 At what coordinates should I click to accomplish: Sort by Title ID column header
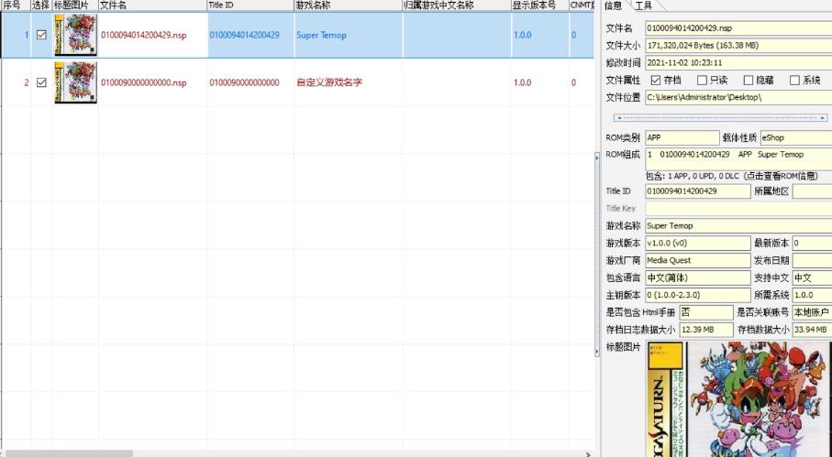[250, 5]
